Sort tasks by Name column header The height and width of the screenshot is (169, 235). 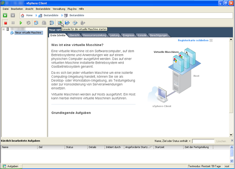pyautogui.click(x=19, y=147)
